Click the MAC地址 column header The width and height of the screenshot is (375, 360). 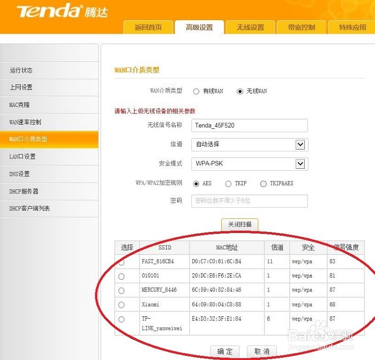(x=227, y=247)
